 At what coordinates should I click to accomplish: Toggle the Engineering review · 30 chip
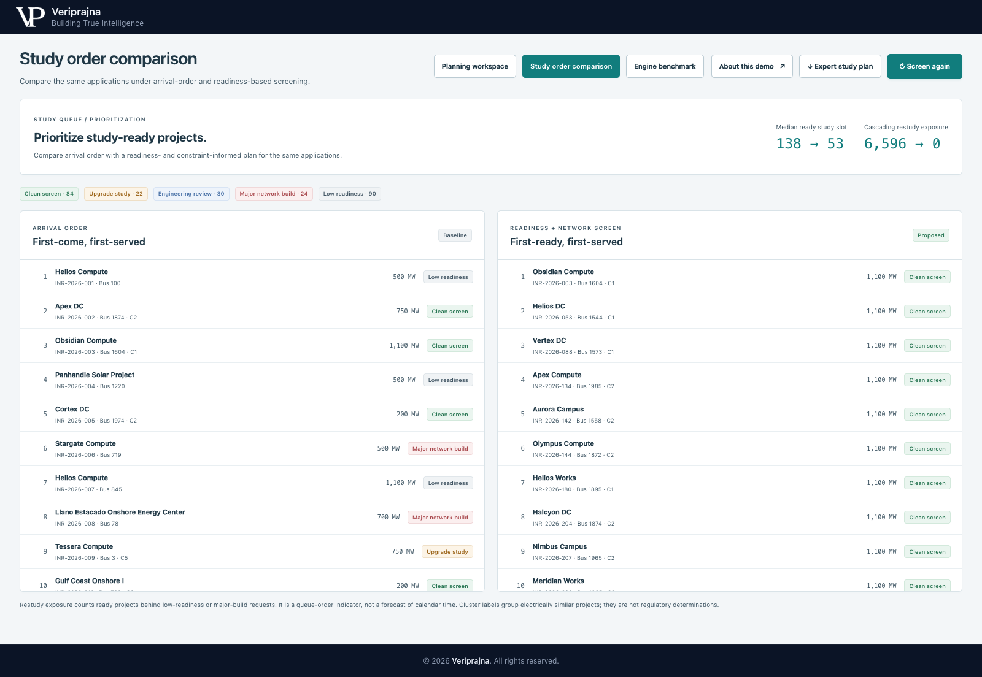click(191, 194)
